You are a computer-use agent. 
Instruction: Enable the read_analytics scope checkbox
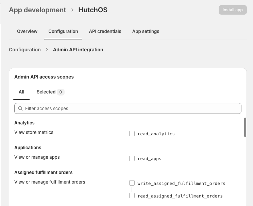[132, 134]
